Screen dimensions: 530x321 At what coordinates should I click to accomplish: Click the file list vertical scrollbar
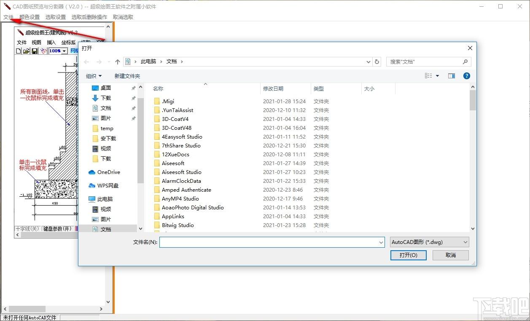[x=473, y=160]
